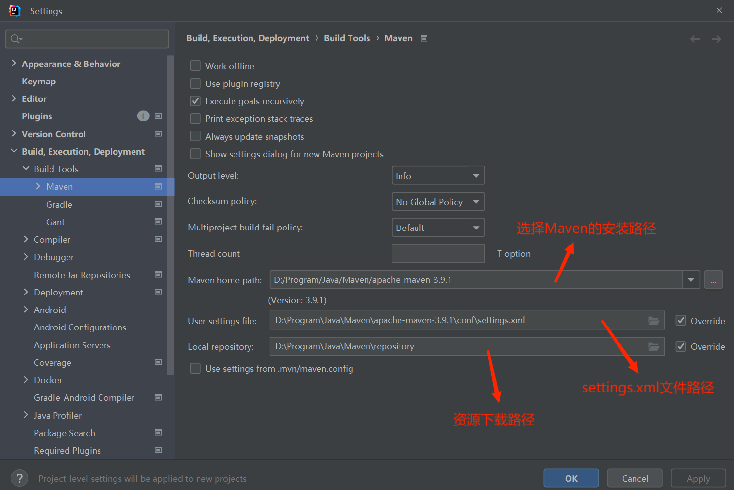The height and width of the screenshot is (490, 734).
Task: Expand the Debugger node
Action: 26,257
